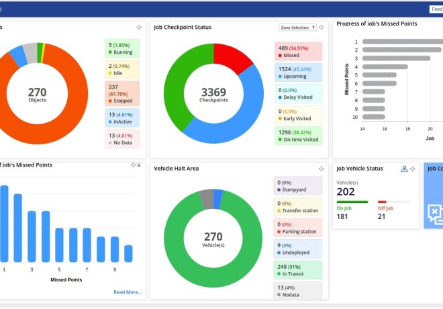Click move icon on the objects status widget

139,28
